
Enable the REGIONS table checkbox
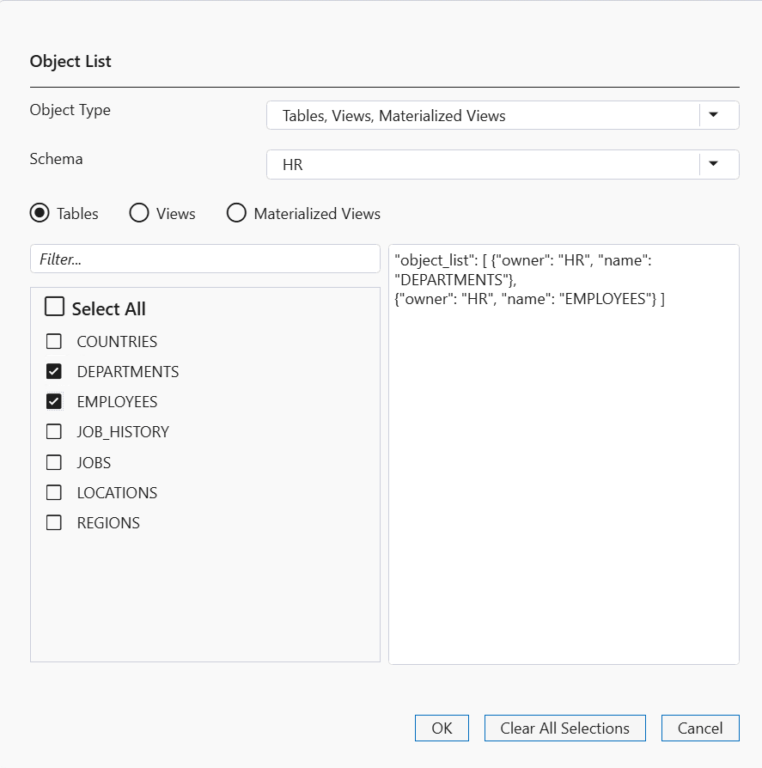click(x=54, y=522)
